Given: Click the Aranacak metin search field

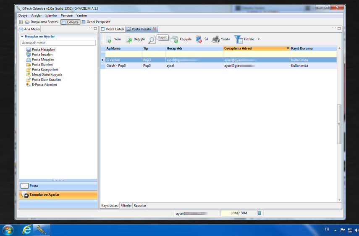Looking at the screenshot, I should pos(58,43).
